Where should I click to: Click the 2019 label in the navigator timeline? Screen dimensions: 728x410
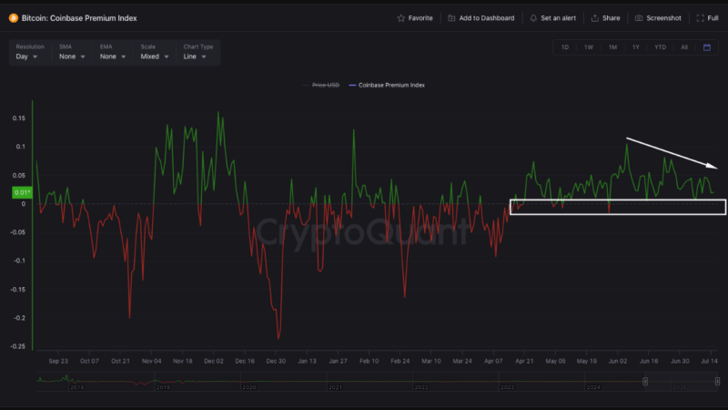(x=163, y=387)
